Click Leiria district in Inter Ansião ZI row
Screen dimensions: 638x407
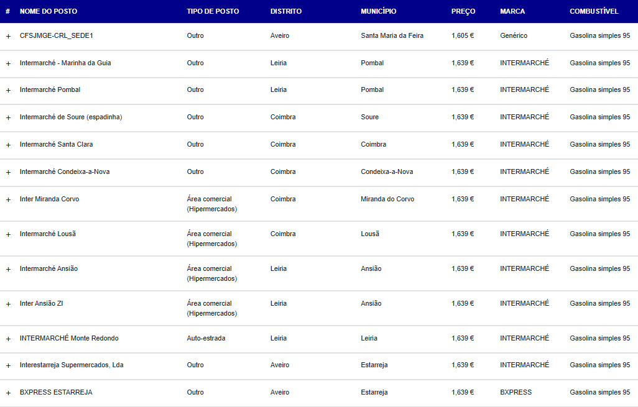279,303
